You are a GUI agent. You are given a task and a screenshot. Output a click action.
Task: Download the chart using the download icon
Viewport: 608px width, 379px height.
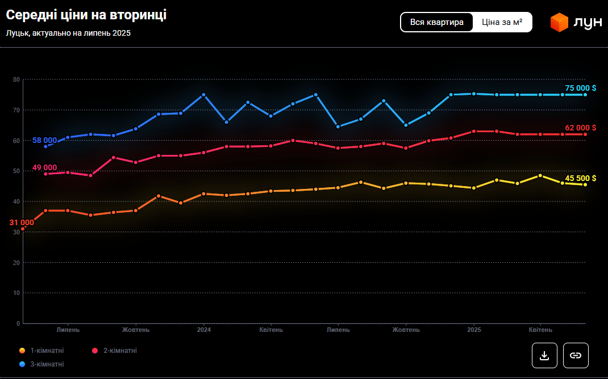(x=544, y=355)
